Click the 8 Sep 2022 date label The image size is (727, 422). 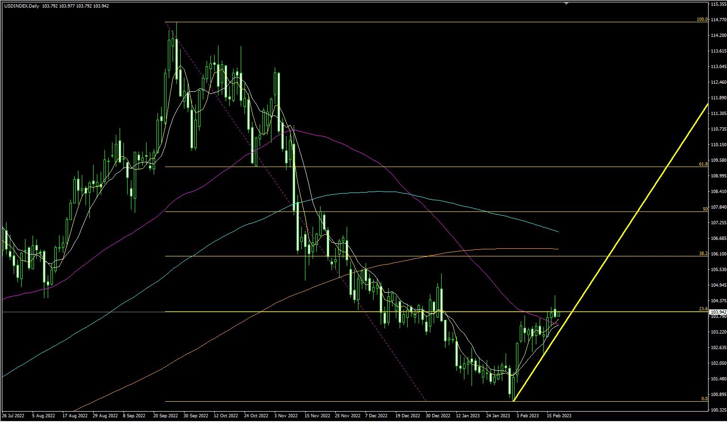point(134,416)
